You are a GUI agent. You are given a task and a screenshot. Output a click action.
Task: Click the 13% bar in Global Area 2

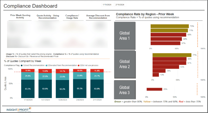pyautogui.click(x=156, y=75)
